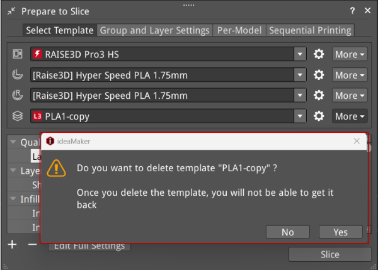Open the More menu on the printer row
The width and height of the screenshot is (378, 270).
(350, 54)
